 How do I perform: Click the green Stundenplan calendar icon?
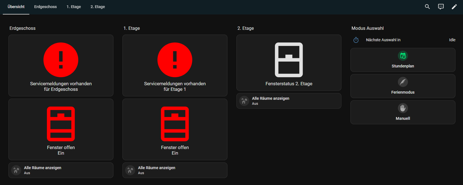tap(403, 56)
